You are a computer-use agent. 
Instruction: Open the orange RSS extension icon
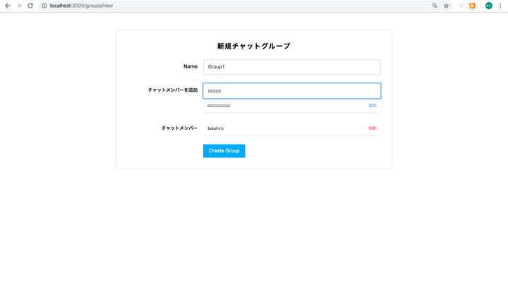tap(472, 6)
